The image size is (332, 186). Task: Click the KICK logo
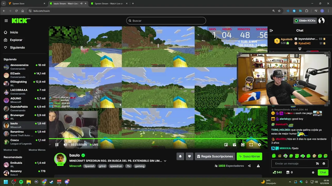(21, 21)
